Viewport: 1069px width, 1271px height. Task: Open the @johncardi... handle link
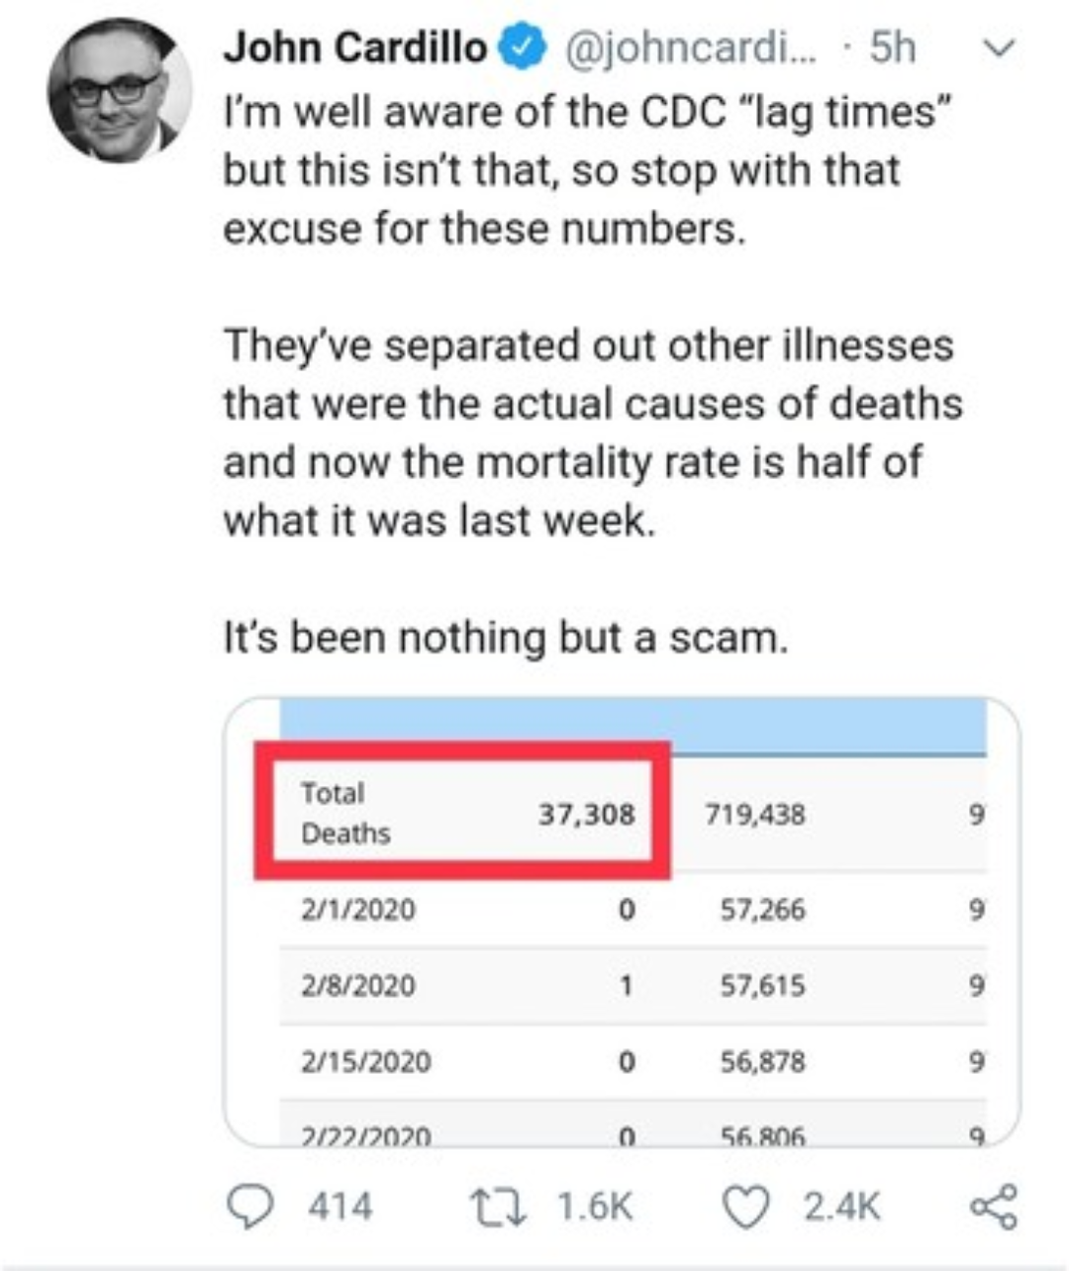pos(691,48)
